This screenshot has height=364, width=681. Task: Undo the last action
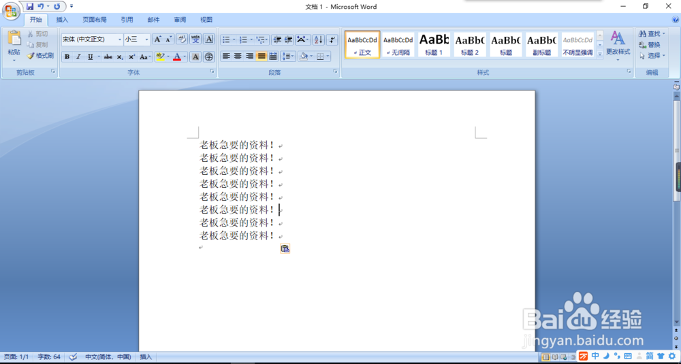41,7
